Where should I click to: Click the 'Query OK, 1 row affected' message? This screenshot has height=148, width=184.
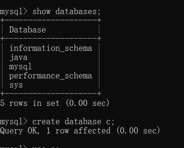55,131
